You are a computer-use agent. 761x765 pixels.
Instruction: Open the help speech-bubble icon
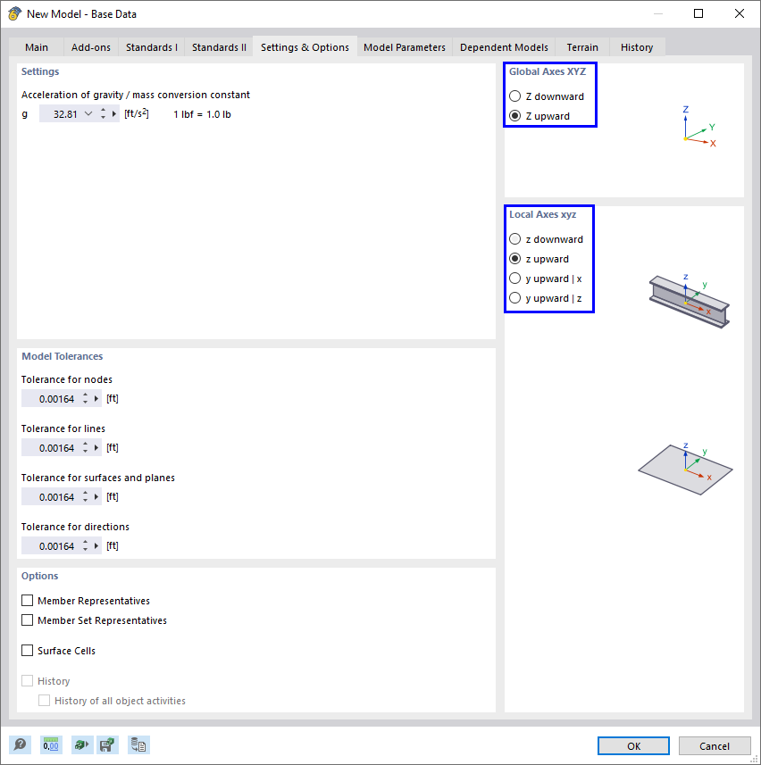click(x=20, y=745)
